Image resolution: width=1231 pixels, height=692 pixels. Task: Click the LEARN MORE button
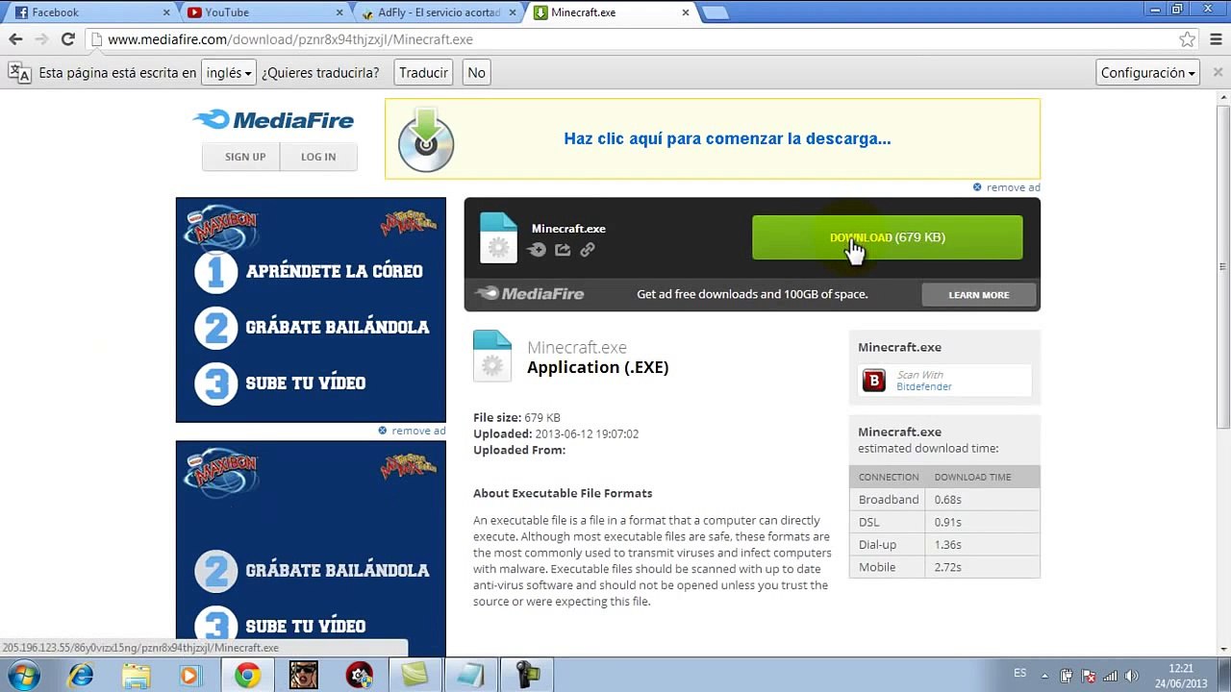click(x=978, y=294)
